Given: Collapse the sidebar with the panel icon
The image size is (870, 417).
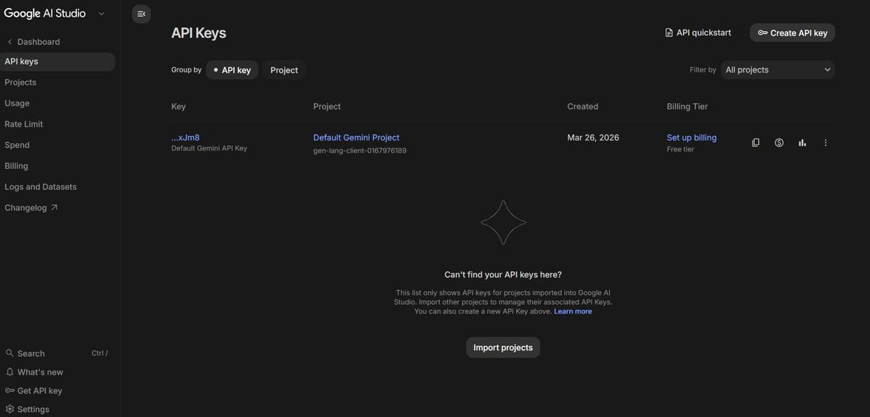Looking at the screenshot, I should click(141, 14).
